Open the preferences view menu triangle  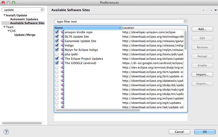click(x=215, y=10)
